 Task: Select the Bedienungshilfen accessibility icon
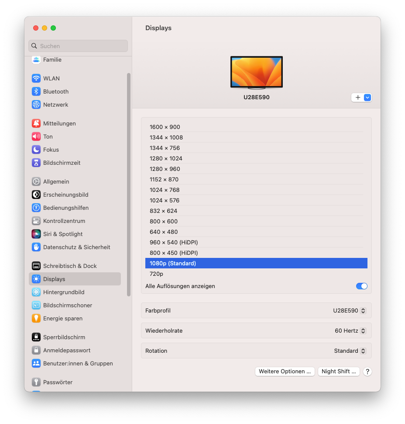[36, 208]
